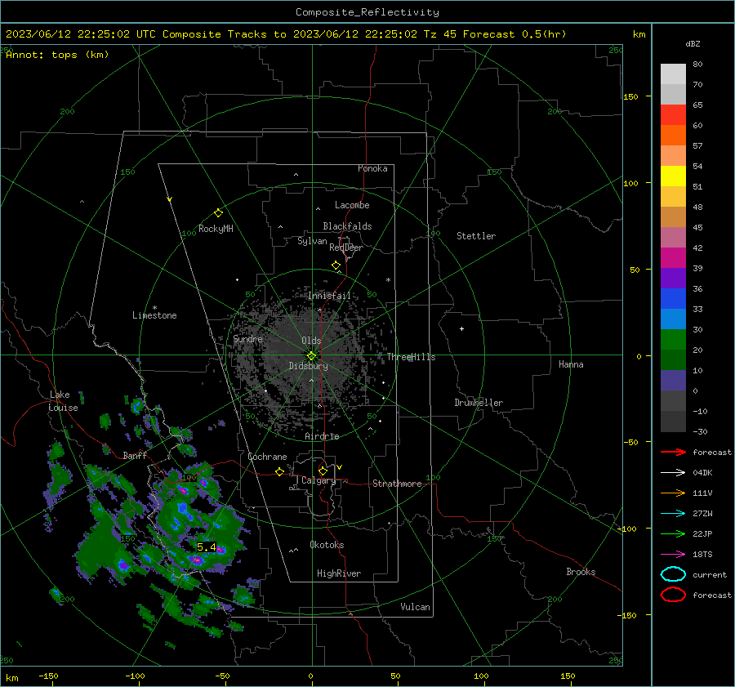Click the UTC timestamp header line
Screen dimensions: 735x687
pos(286,34)
